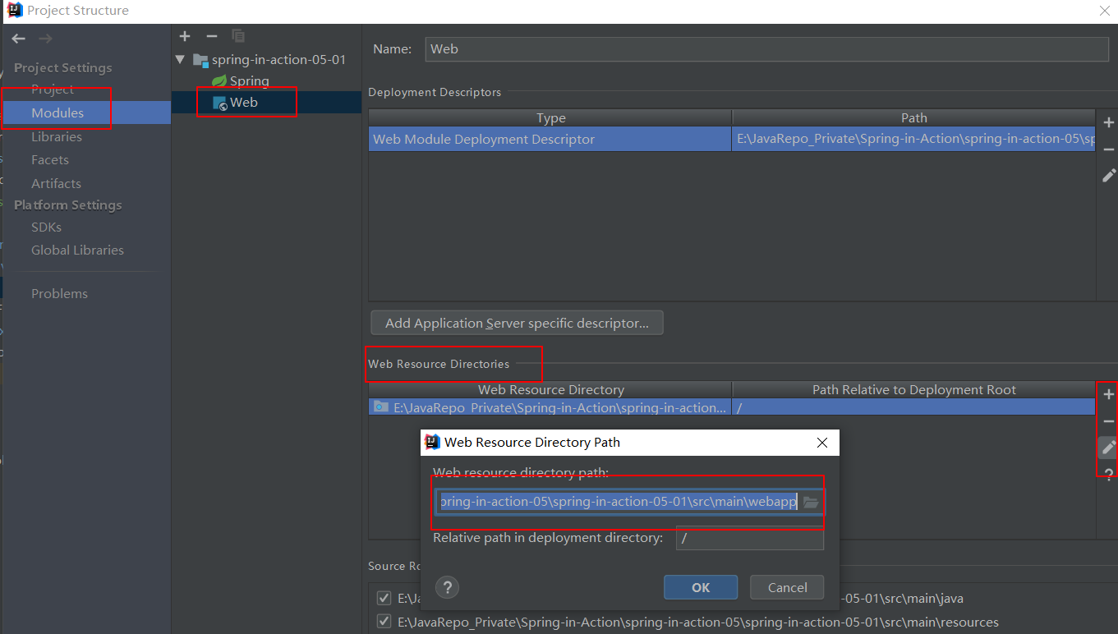Image resolution: width=1118 pixels, height=634 pixels.
Task: Select the spring-in-action-05-01 module in the tree
Action: [278, 59]
